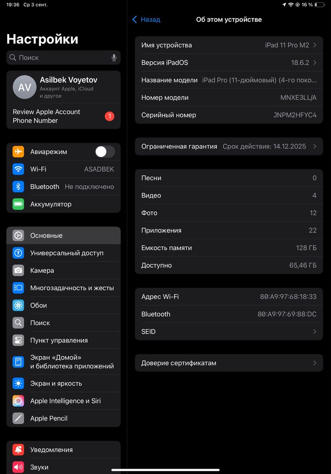Tap the Фото 12 row

229,213
